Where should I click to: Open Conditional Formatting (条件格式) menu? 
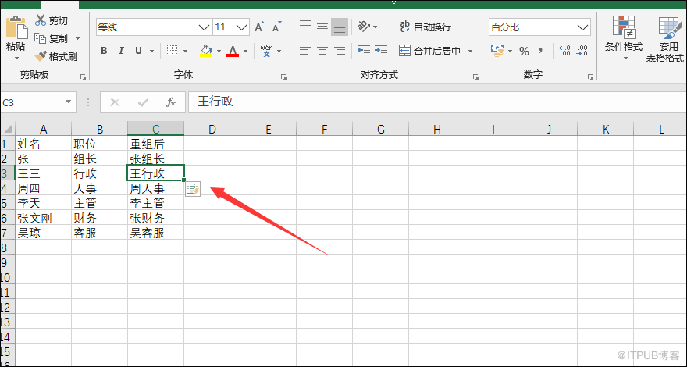click(x=624, y=40)
